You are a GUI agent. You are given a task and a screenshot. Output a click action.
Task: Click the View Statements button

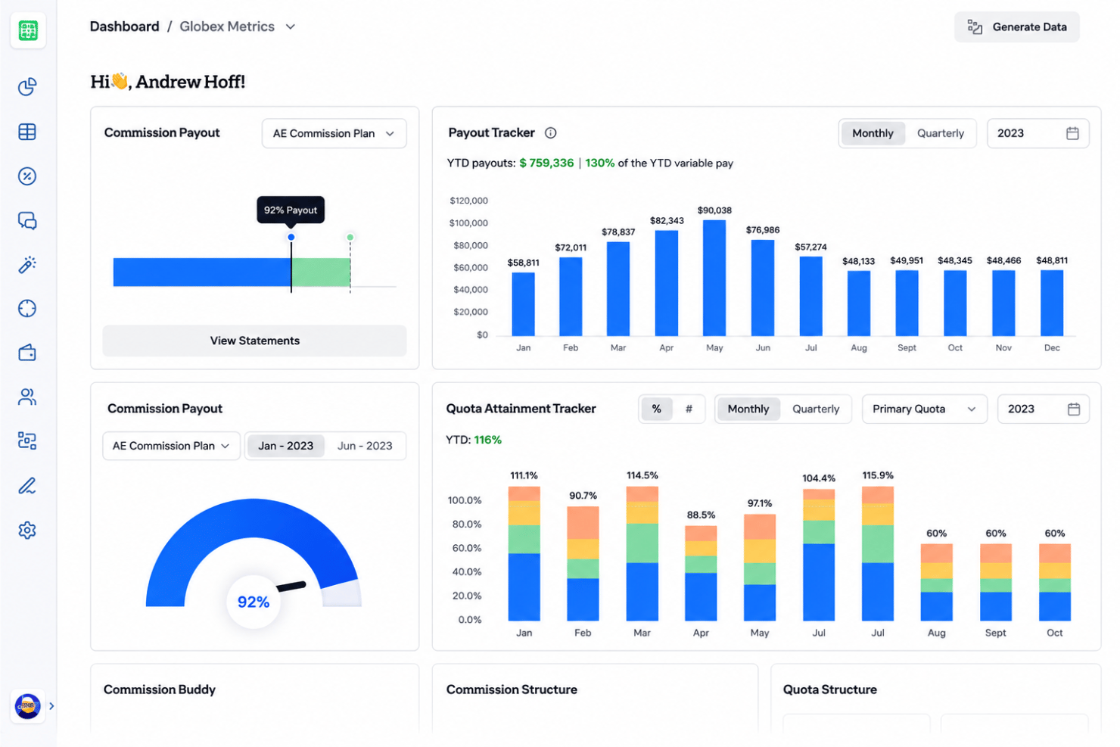[x=254, y=341]
